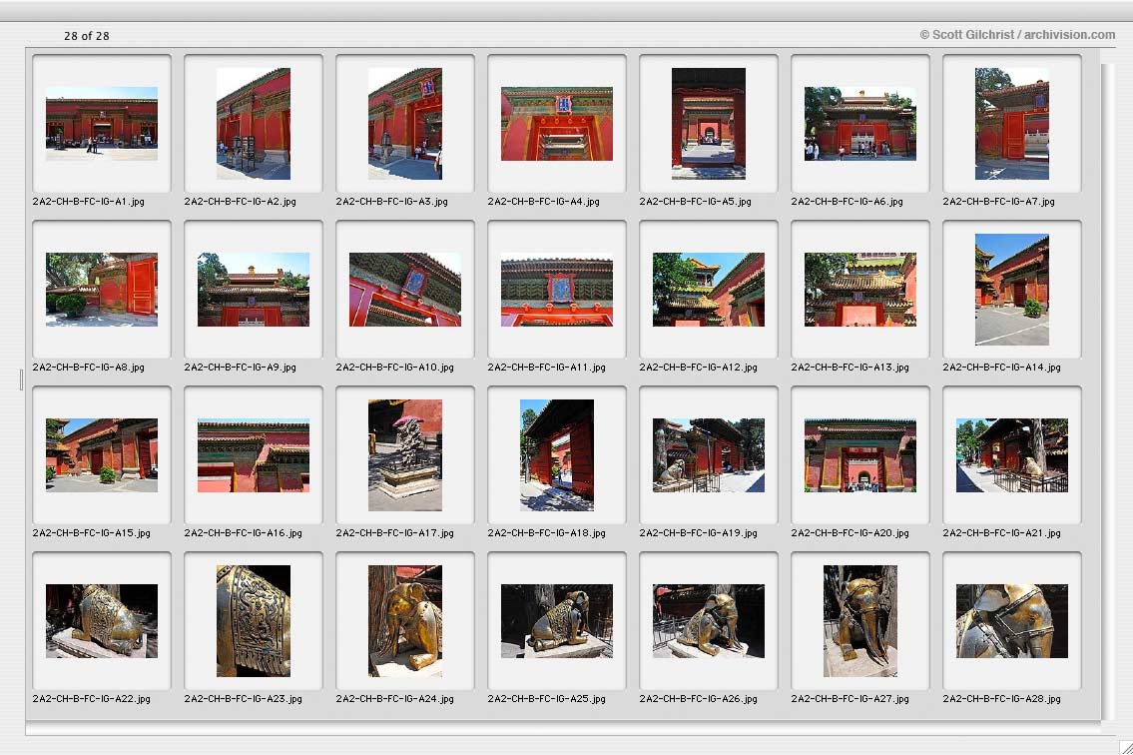The height and width of the screenshot is (755, 1133).
Task: Choose the A17 scholar rock thumbnail image
Action: (405, 454)
